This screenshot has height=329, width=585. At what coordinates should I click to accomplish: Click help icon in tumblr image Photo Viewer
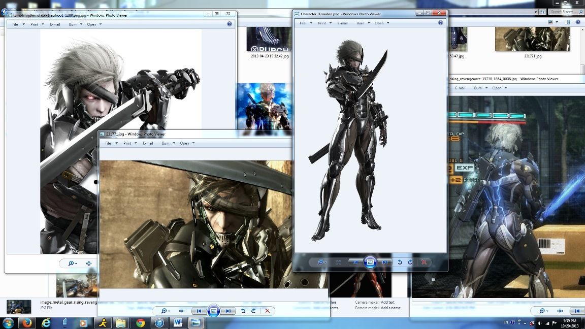coord(230,24)
